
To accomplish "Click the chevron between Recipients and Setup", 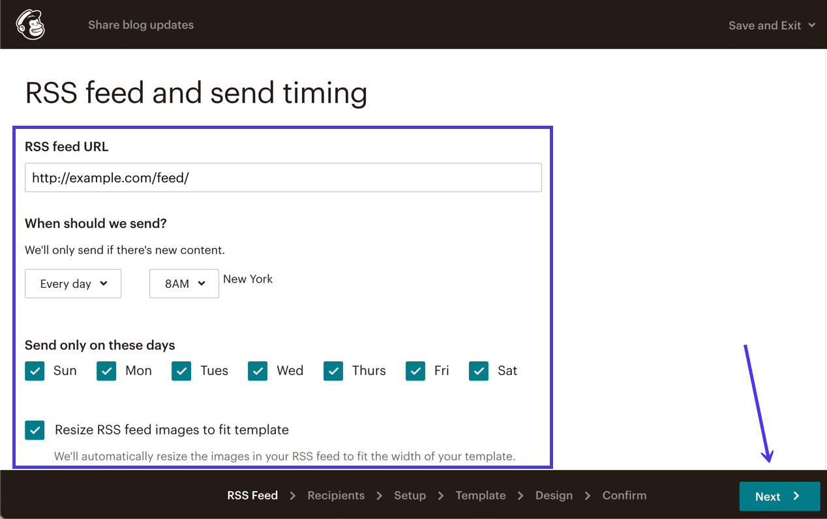I will point(379,496).
